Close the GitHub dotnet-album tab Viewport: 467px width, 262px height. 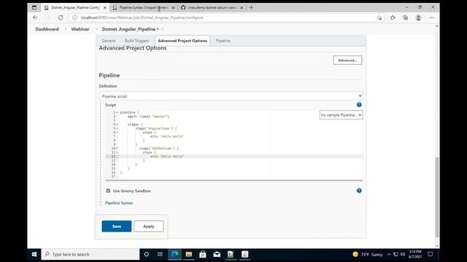click(x=242, y=7)
